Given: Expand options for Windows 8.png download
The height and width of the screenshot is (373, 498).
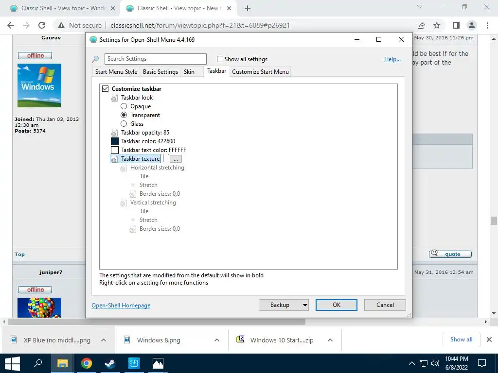Looking at the screenshot, I should pos(216,340).
